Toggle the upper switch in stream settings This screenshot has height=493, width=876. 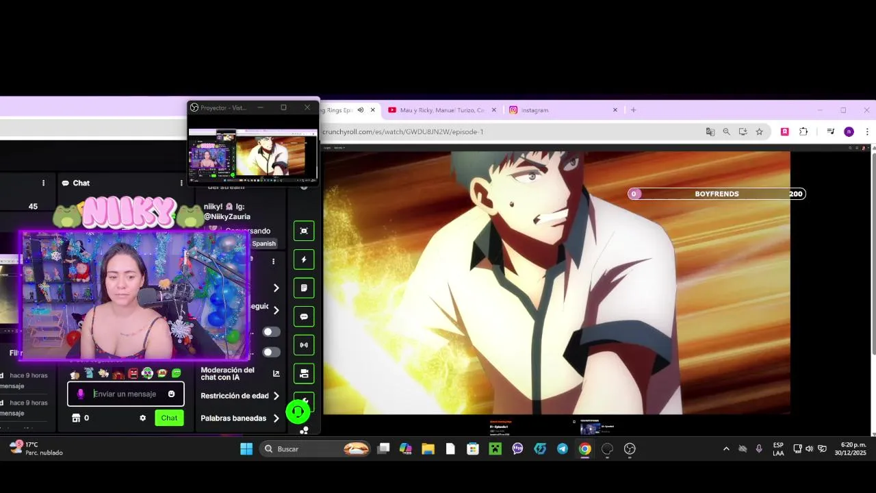[272, 331]
